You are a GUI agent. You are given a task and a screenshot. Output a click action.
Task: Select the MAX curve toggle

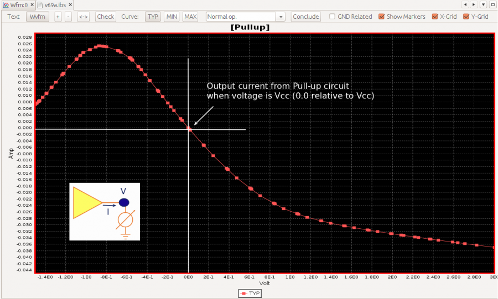pos(190,17)
